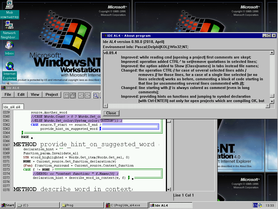Click the '//DEBUG: << "context function"' line

(75, 174)
